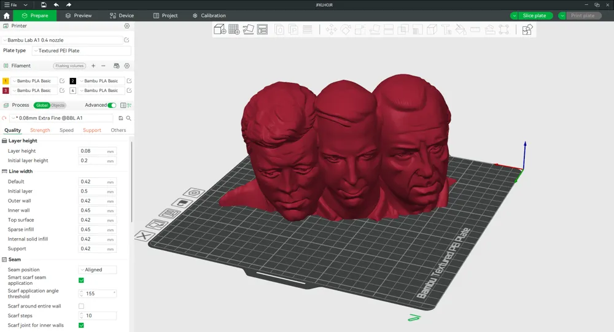614x332 pixels.
Task: Switch to the Preview tab
Action: [x=79, y=16]
